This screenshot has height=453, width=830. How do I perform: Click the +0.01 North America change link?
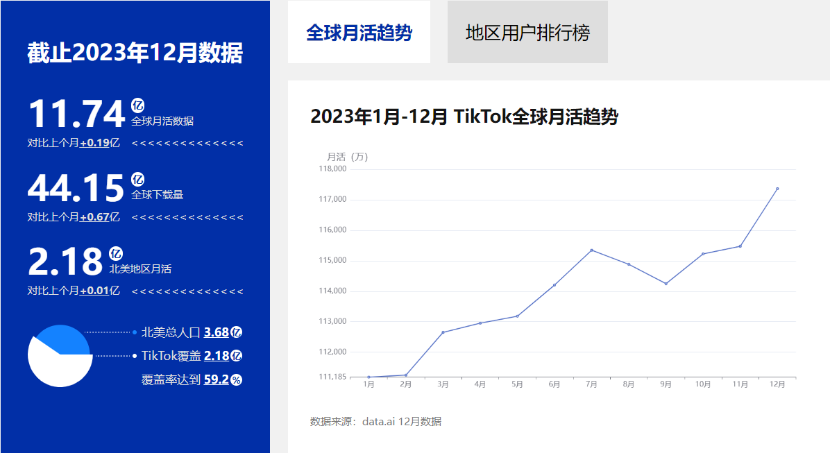click(94, 291)
